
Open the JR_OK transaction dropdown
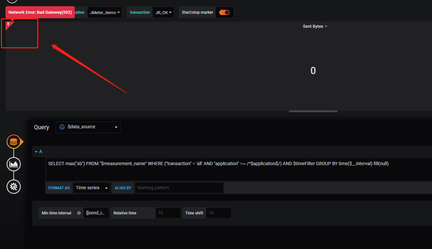tap(163, 12)
